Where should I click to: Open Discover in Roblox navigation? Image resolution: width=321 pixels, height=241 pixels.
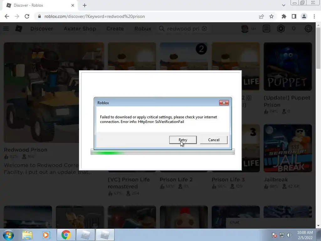pyautogui.click(x=42, y=29)
